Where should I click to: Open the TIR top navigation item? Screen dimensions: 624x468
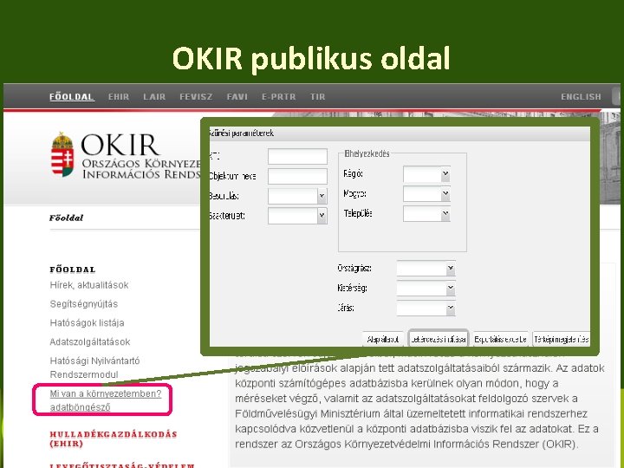(317, 97)
